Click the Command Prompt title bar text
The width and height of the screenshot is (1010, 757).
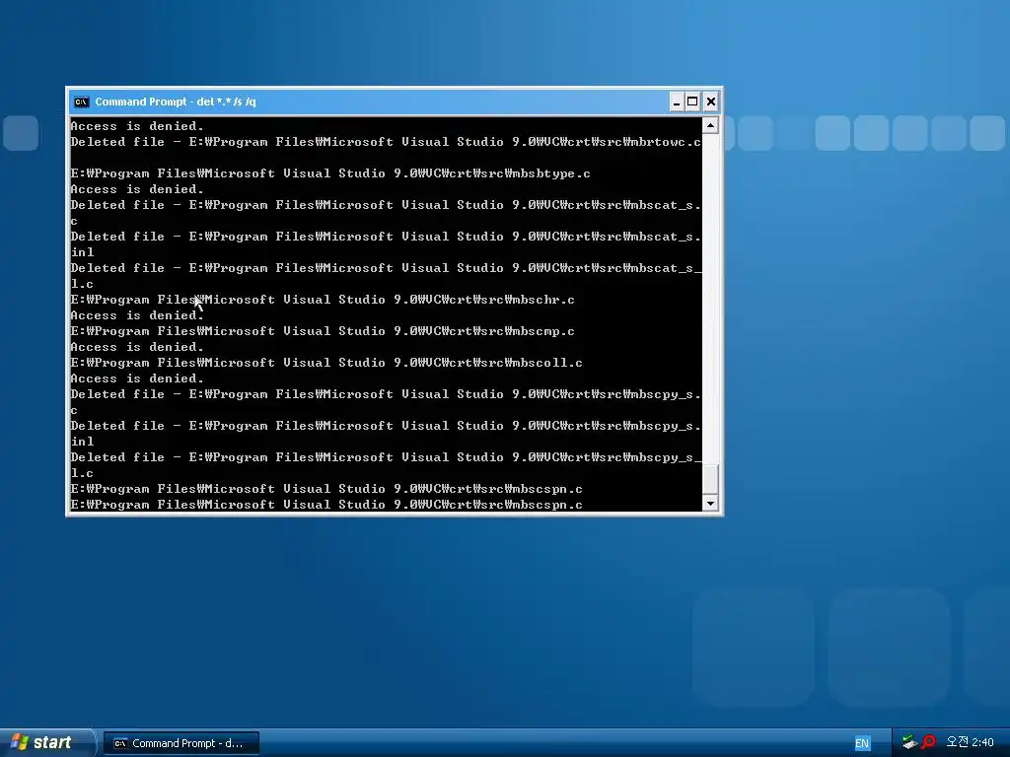(x=176, y=102)
